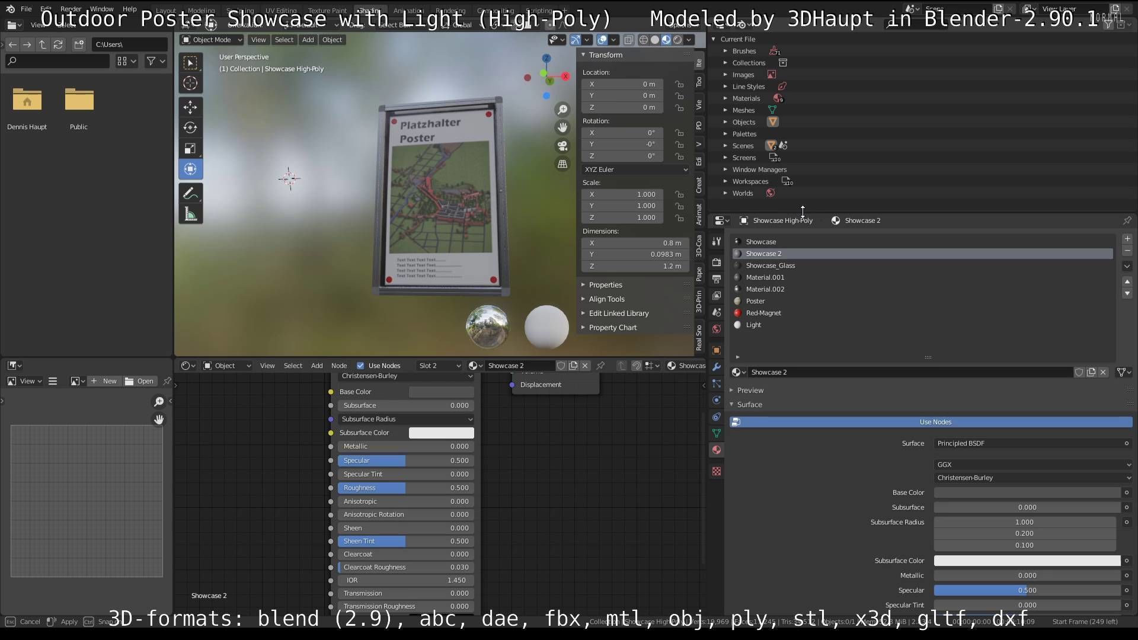
Task: Toggle camera view icon in viewport
Action: coord(562,146)
